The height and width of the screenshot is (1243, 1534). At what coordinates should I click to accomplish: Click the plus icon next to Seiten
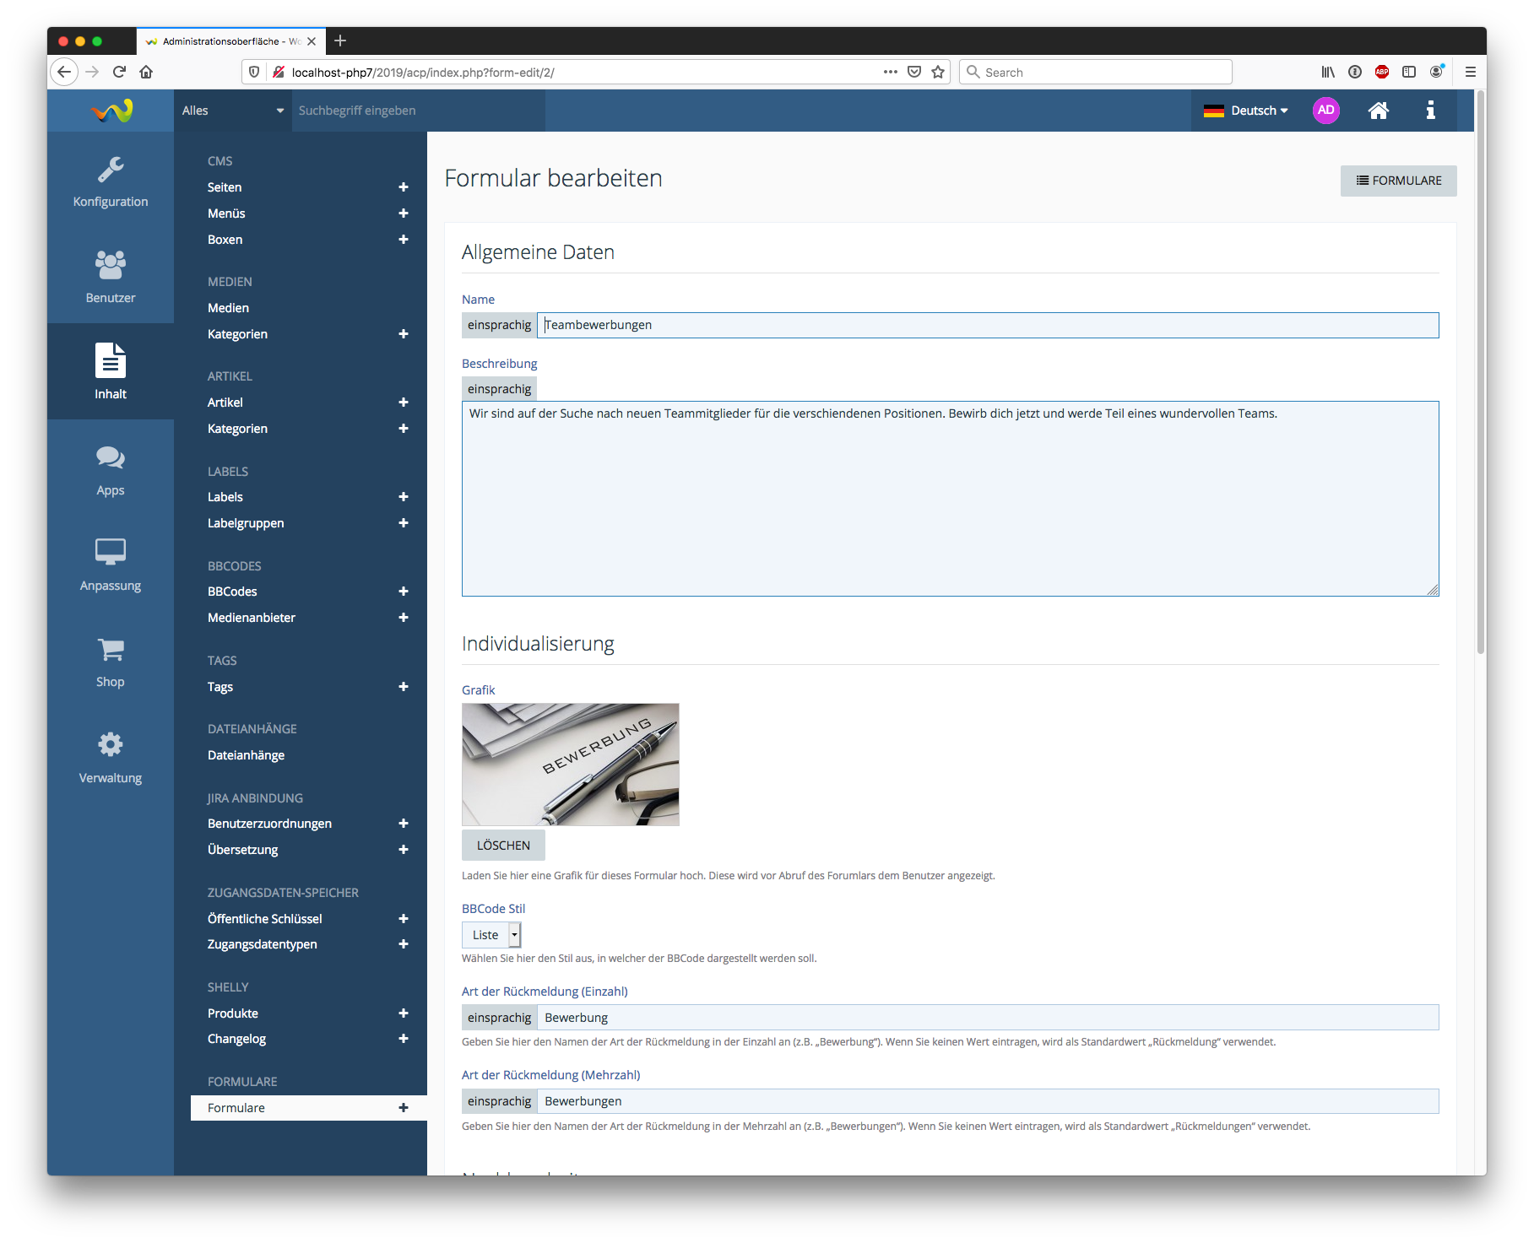click(x=404, y=187)
